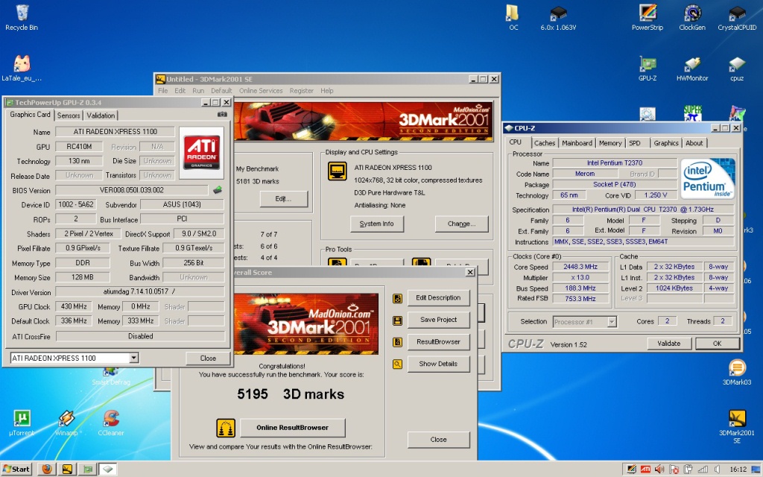This screenshot has height=477, width=763.
Task: Click the ATI tray icon
Action: click(x=645, y=470)
